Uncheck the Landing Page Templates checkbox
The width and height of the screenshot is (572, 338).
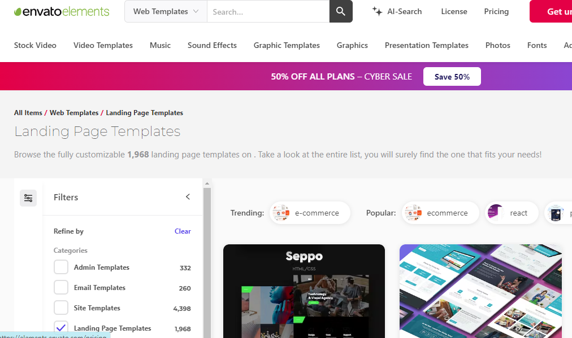click(x=61, y=328)
